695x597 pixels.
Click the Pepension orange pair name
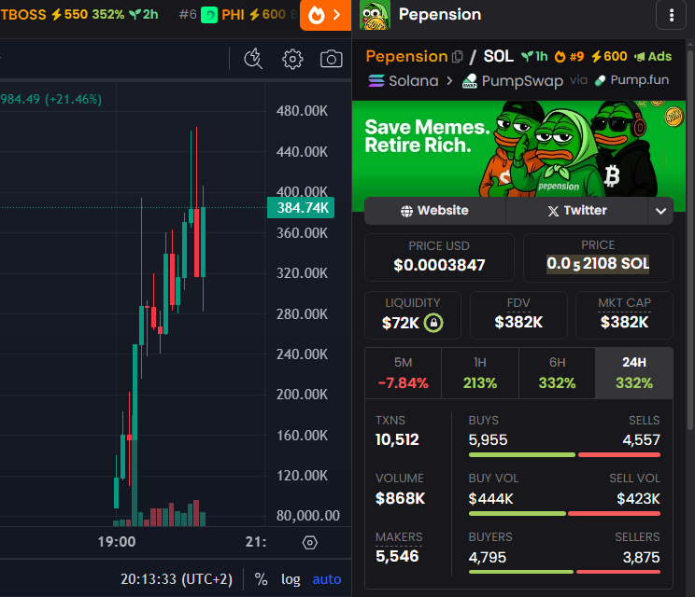point(406,57)
